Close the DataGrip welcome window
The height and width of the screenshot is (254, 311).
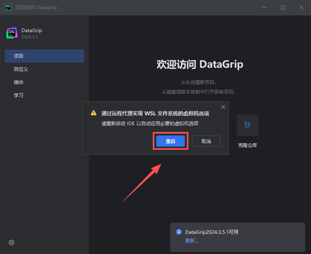(301, 7)
